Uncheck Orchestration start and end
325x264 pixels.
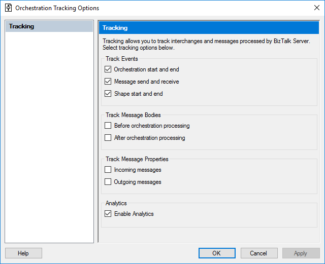pyautogui.click(x=108, y=69)
